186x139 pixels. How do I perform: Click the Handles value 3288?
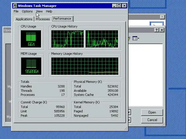(x=61, y=86)
